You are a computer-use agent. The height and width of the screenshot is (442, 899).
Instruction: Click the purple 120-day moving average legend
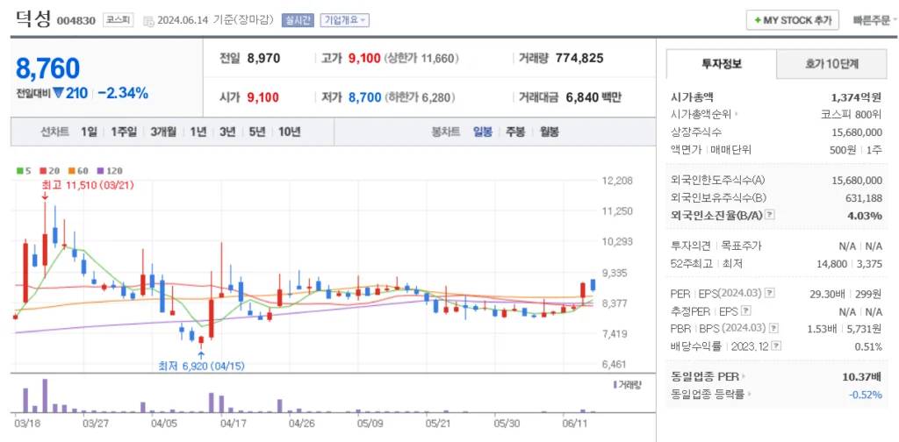click(x=110, y=171)
